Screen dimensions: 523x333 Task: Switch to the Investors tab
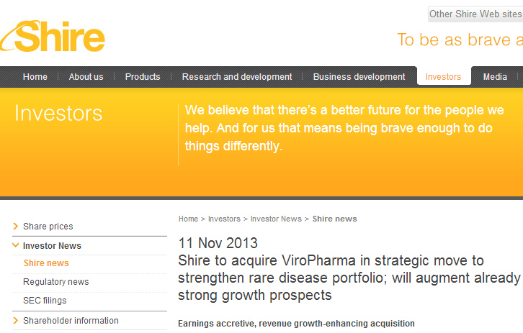(x=443, y=77)
